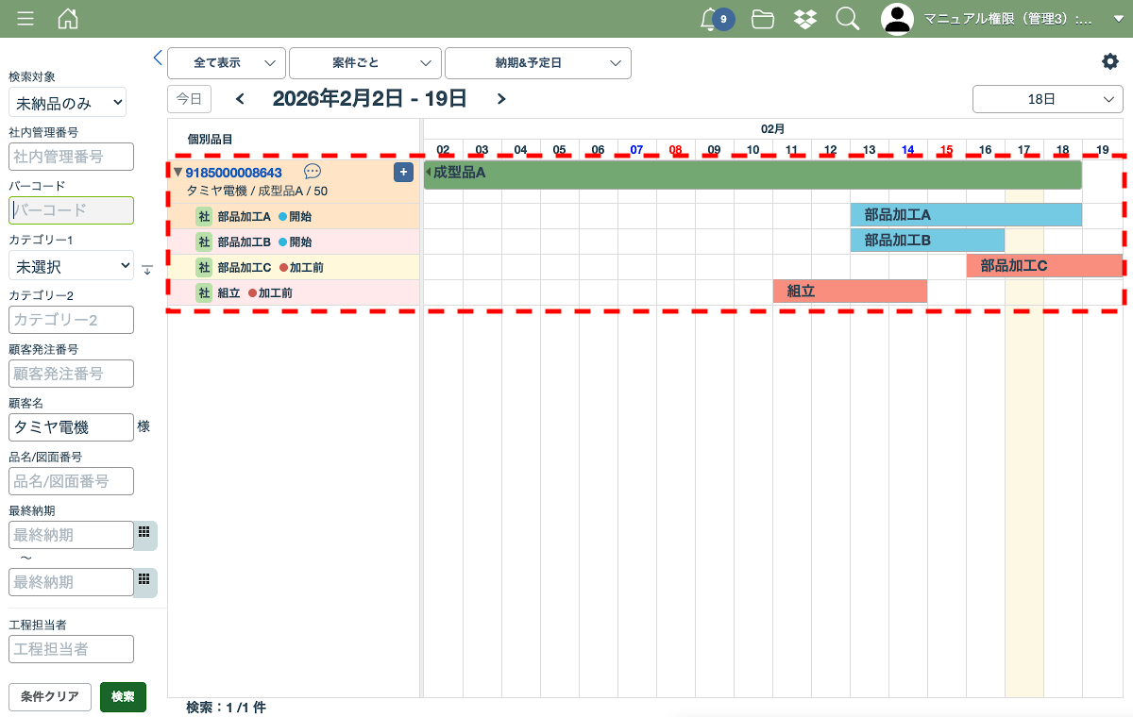Click the Dropbox icon

click(805, 19)
